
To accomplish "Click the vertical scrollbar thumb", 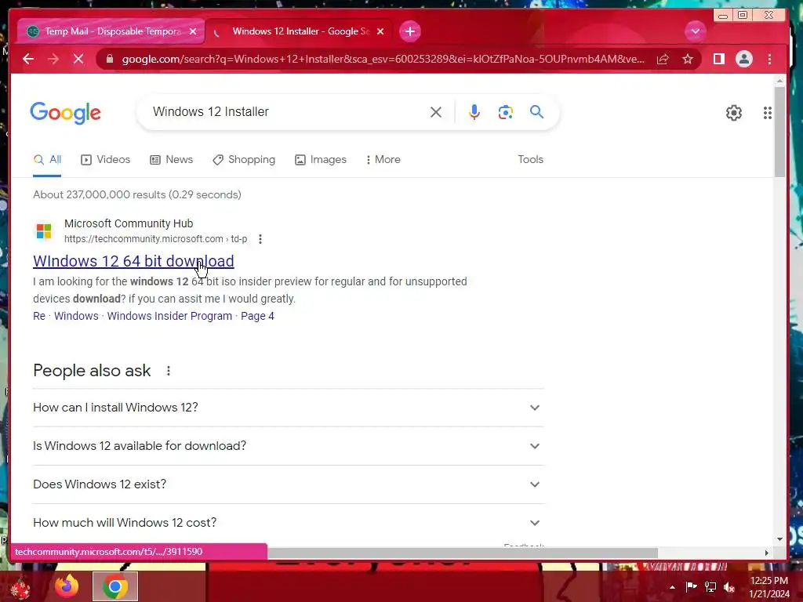I will (779, 132).
